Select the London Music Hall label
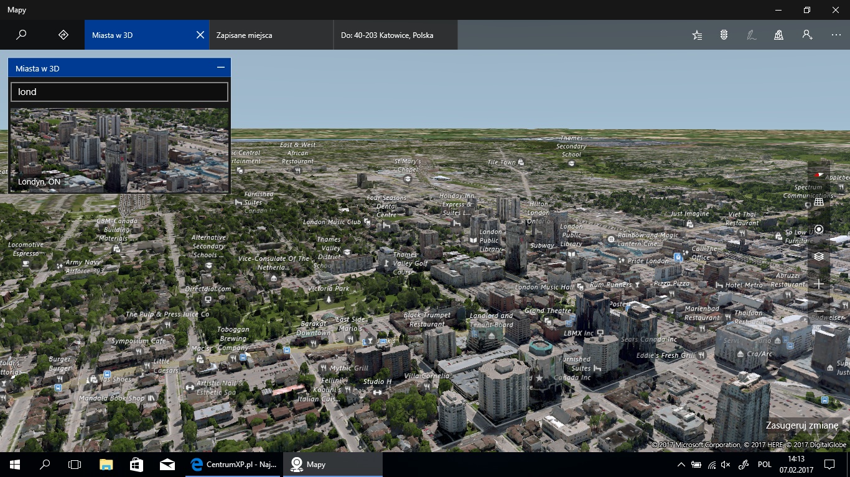The width and height of the screenshot is (850, 477). click(544, 288)
